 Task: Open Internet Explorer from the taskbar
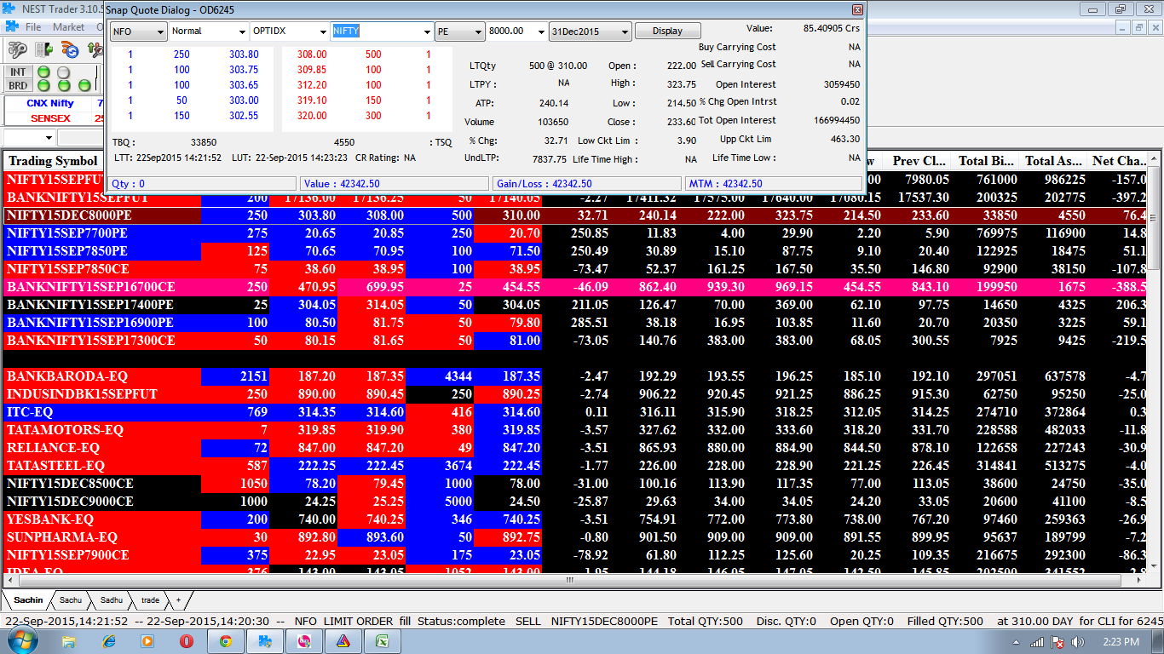pyautogui.click(x=109, y=642)
